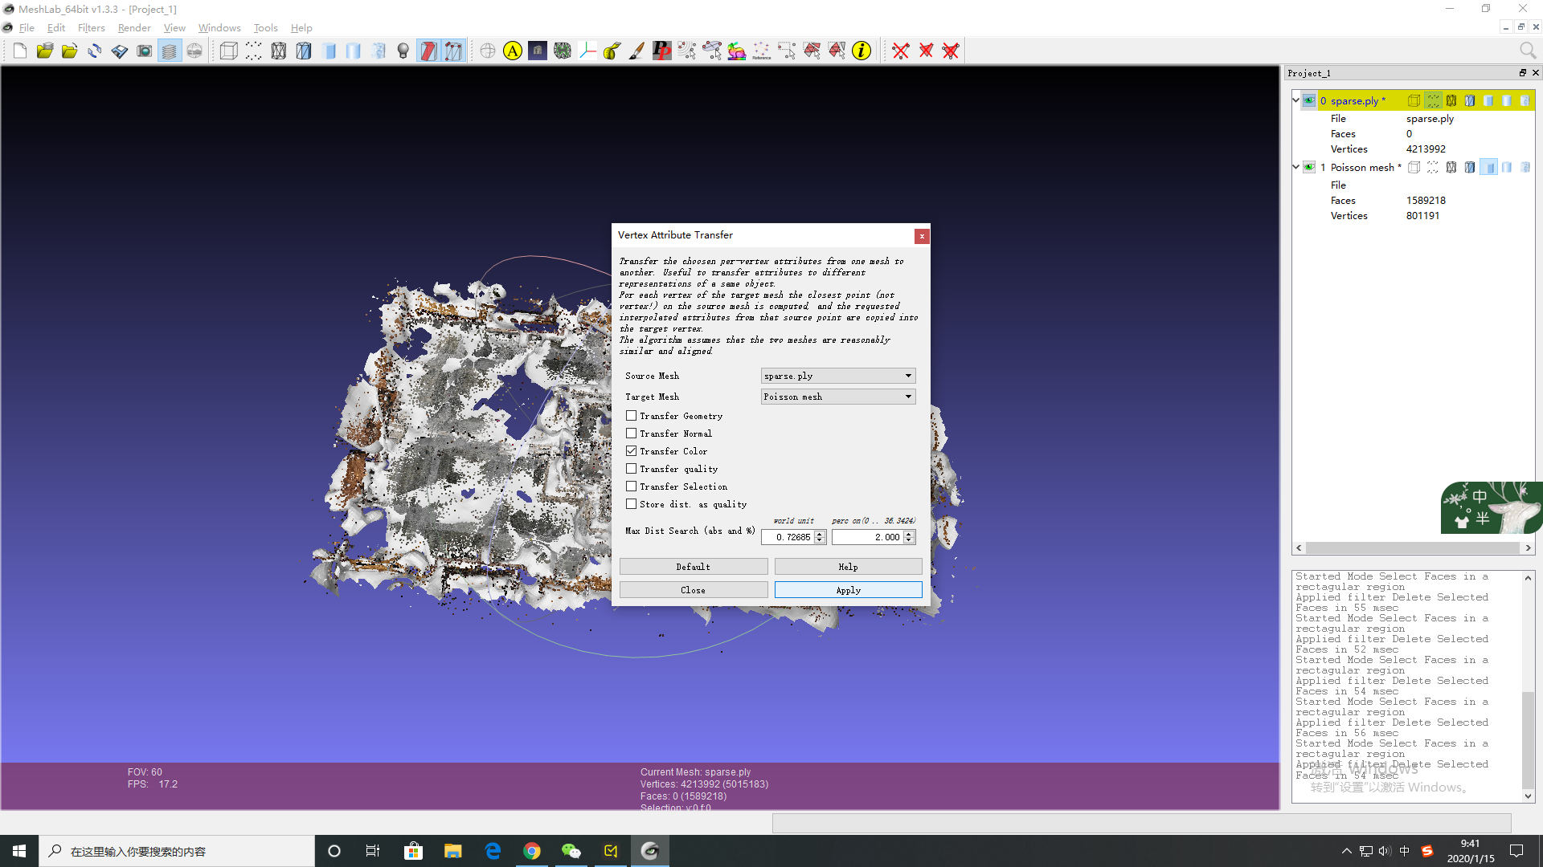
Task: Open the yellow info tool icon
Action: (862, 51)
